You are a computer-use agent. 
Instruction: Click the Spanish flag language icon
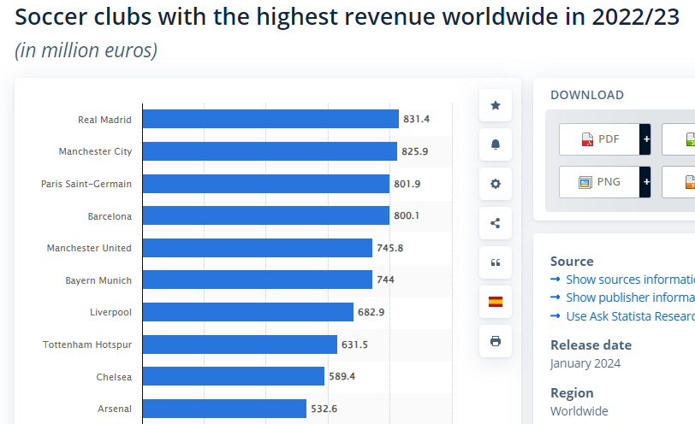(x=496, y=302)
